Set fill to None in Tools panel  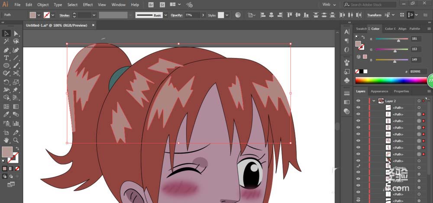(17, 168)
